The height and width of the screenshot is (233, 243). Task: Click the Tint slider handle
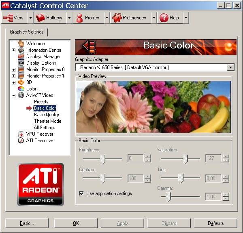(181, 178)
